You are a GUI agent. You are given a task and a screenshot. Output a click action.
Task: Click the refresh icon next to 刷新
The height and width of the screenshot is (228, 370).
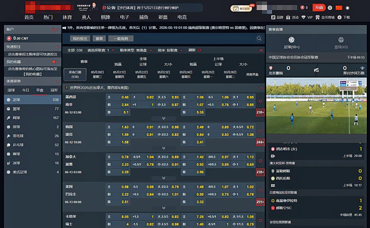point(199,50)
